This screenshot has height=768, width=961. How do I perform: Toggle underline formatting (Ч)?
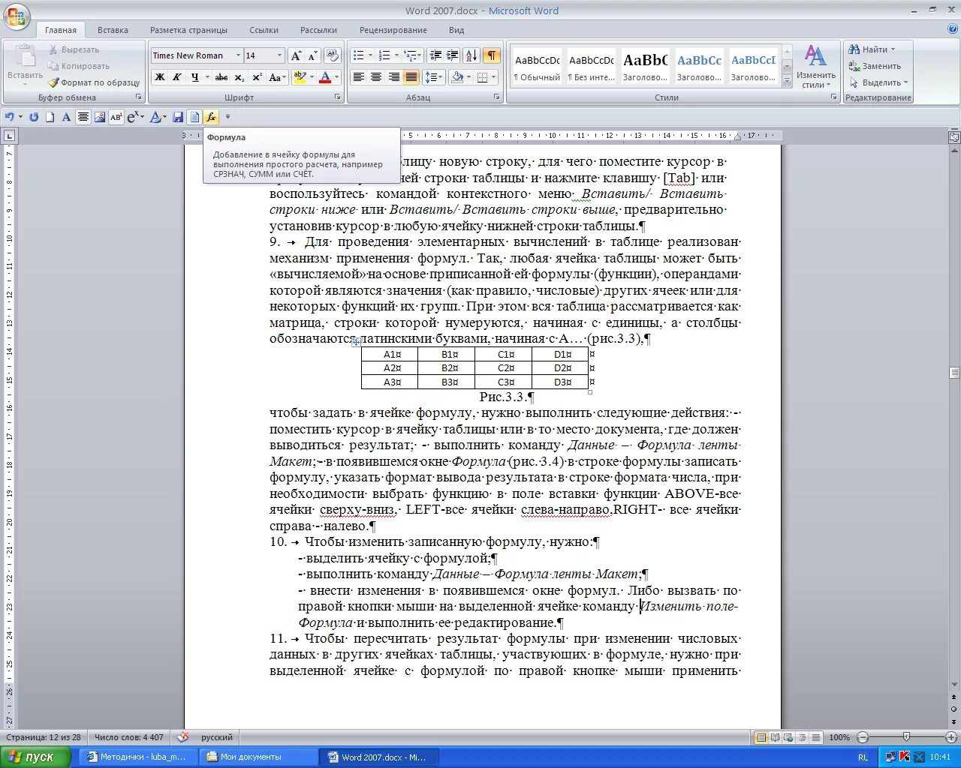coord(194,77)
